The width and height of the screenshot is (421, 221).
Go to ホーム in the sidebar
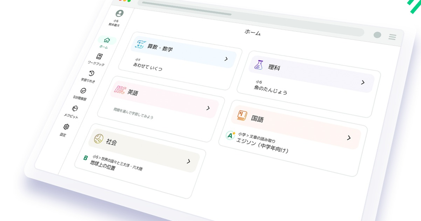pyautogui.click(x=106, y=42)
